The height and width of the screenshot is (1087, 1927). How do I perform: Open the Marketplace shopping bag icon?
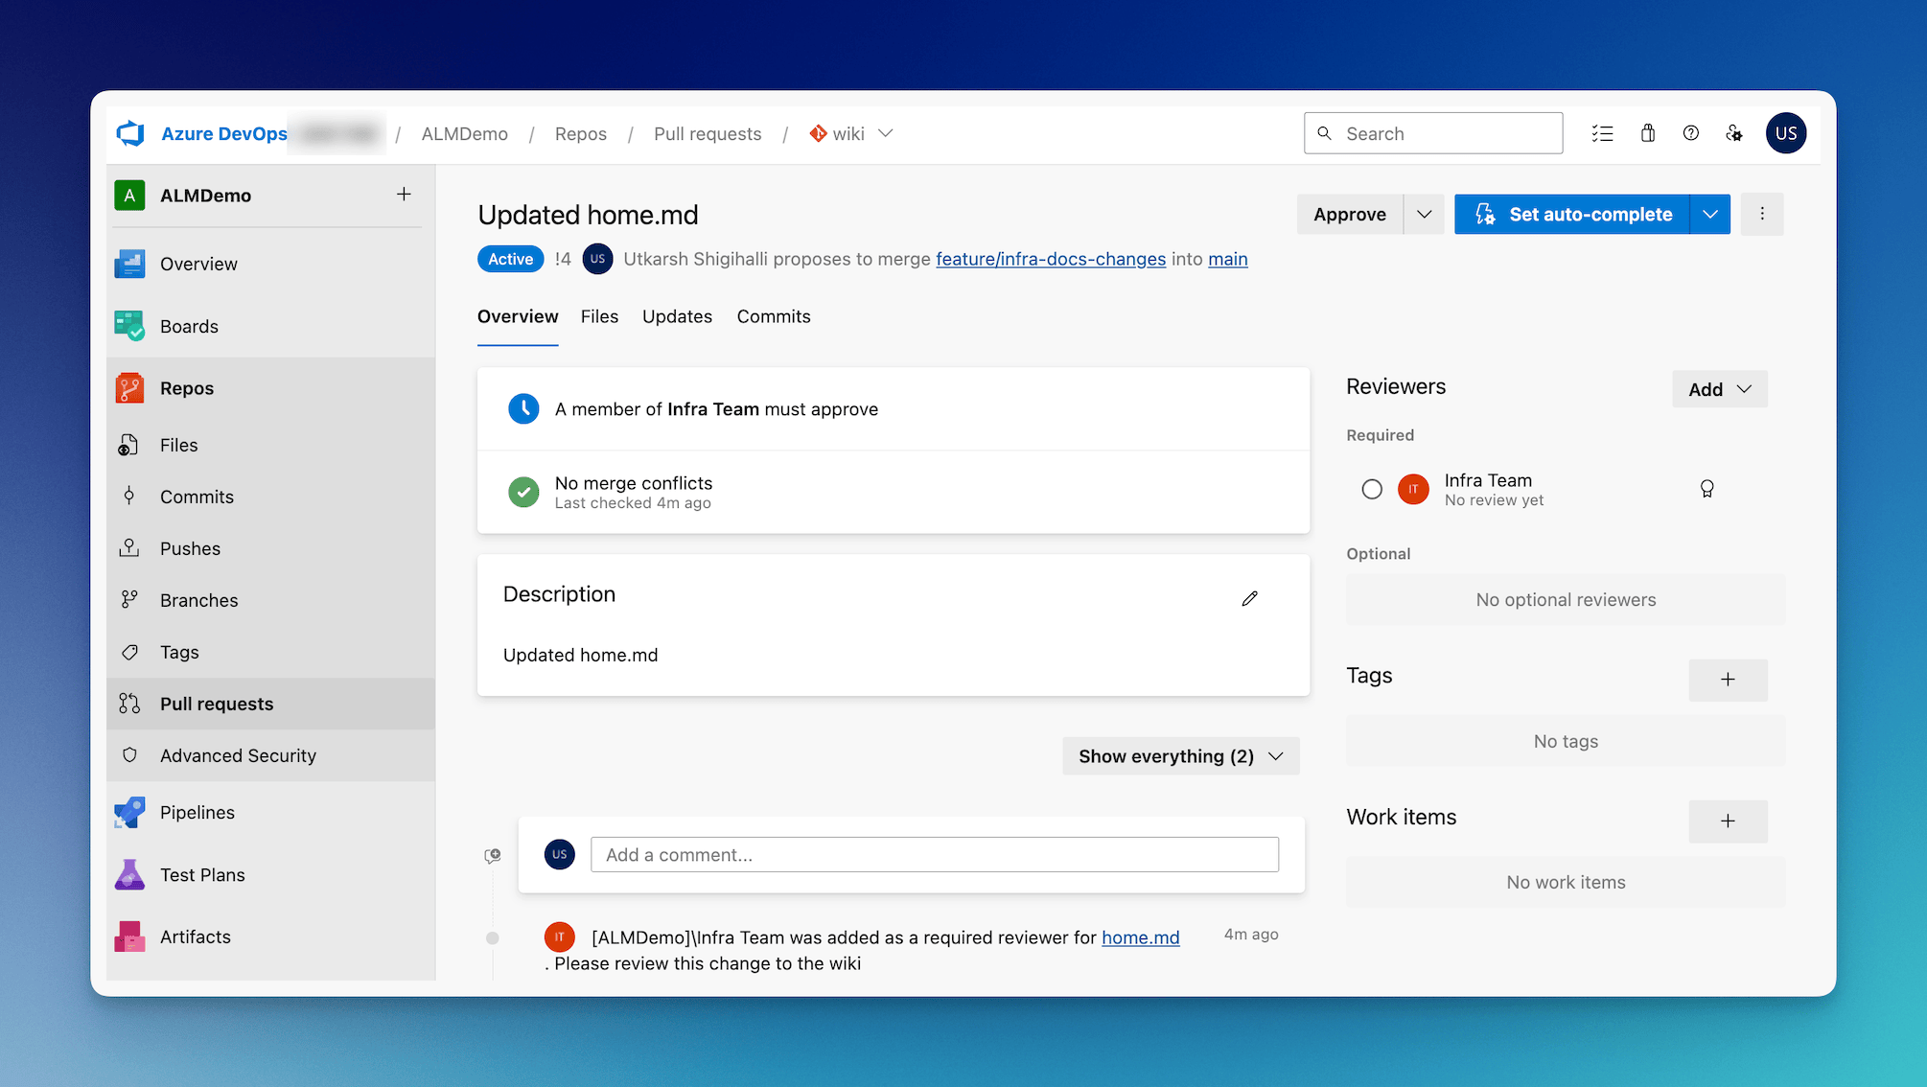pos(1648,133)
